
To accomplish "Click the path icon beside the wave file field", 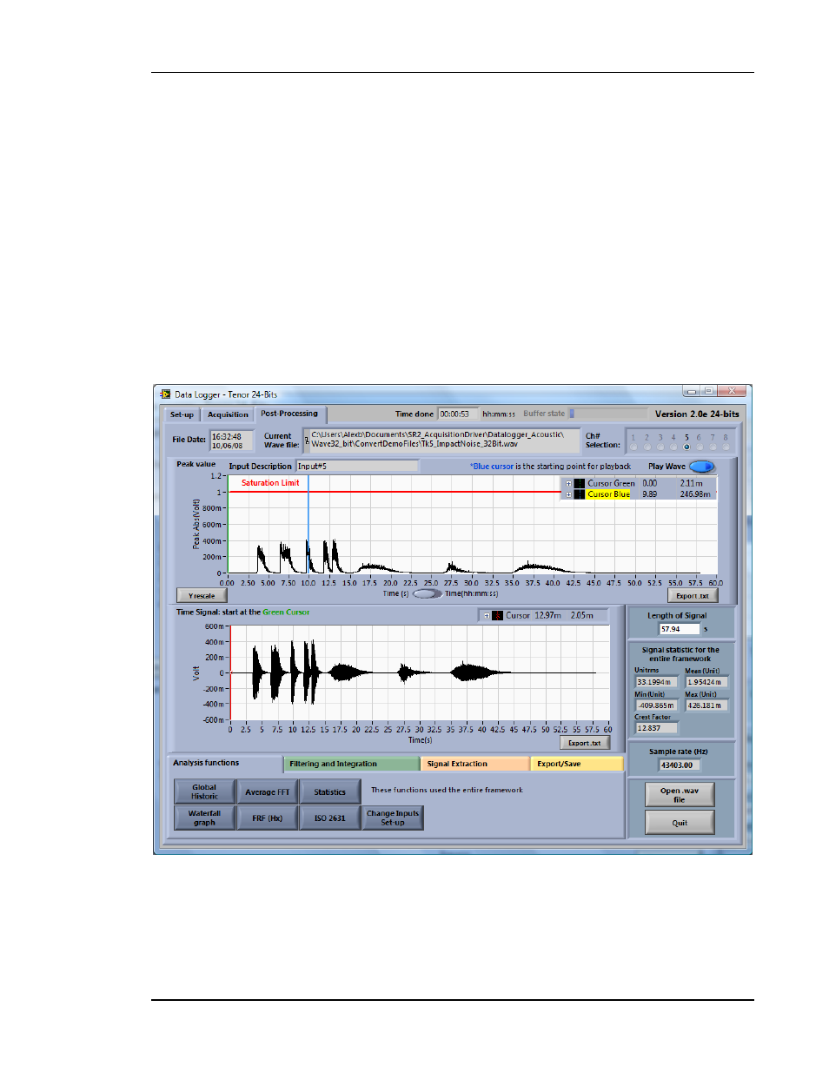I will click(x=306, y=440).
